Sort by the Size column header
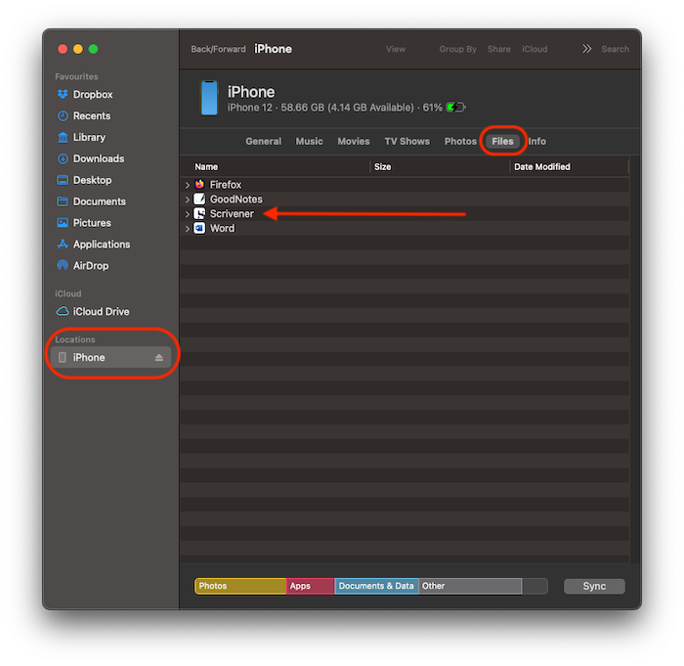This screenshot has width=684, height=666. click(x=440, y=167)
